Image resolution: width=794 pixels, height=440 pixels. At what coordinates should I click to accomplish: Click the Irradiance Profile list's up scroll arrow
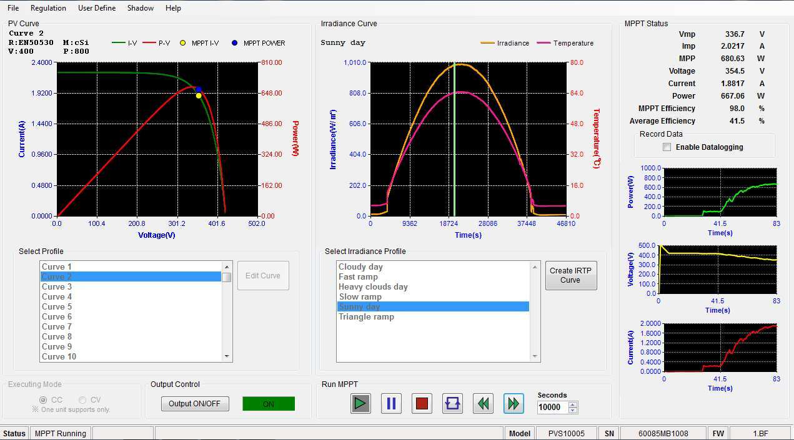(x=535, y=266)
